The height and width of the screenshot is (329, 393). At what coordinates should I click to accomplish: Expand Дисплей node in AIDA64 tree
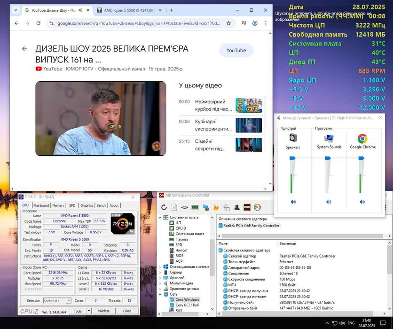coord(160,278)
